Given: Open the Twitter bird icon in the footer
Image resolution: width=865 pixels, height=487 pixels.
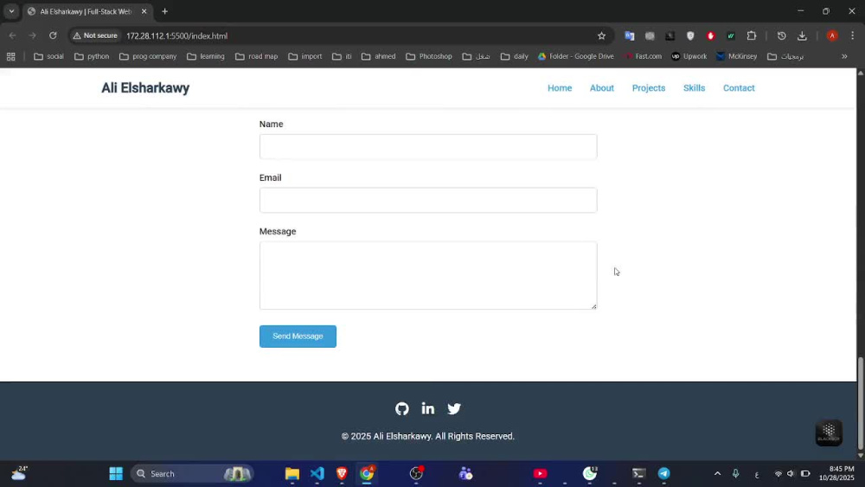Looking at the screenshot, I should 454,408.
